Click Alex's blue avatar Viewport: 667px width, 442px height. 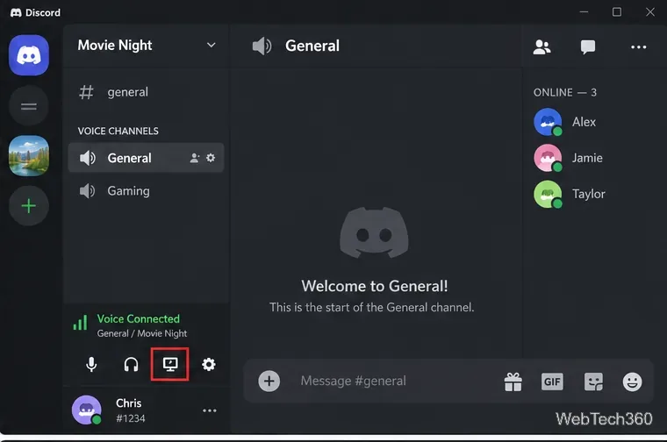click(548, 122)
